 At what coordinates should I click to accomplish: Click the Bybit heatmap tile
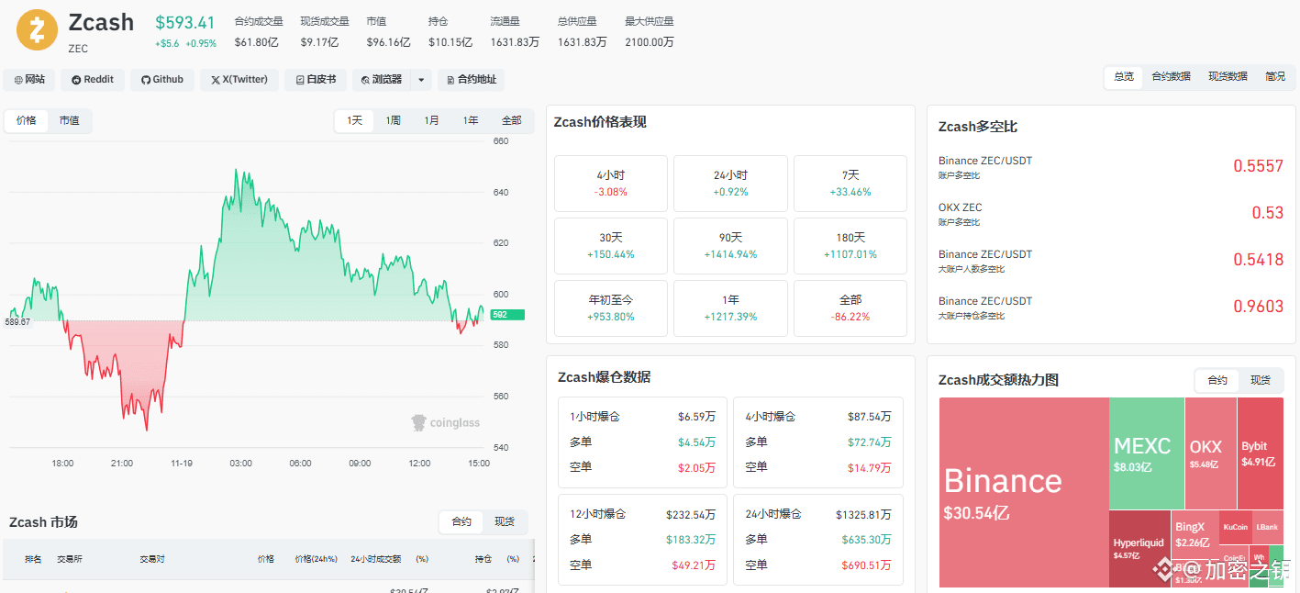[1261, 453]
